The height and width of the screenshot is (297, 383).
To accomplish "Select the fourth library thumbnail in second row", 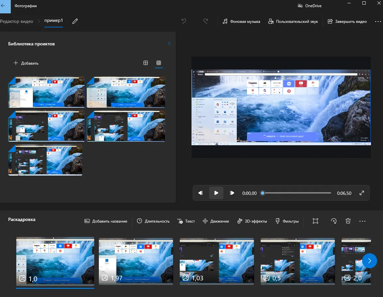I will 126,126.
